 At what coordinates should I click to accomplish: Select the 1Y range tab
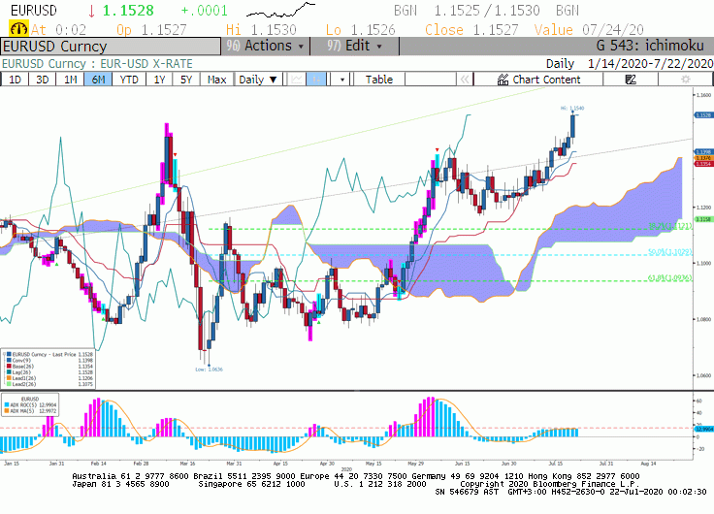click(x=159, y=80)
